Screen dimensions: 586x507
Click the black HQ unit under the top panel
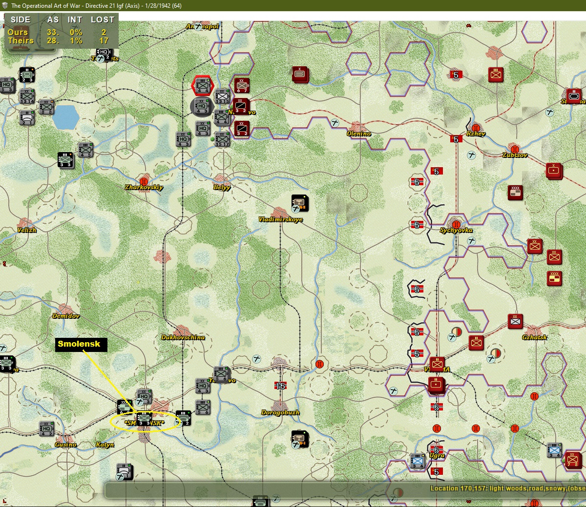[104, 55]
